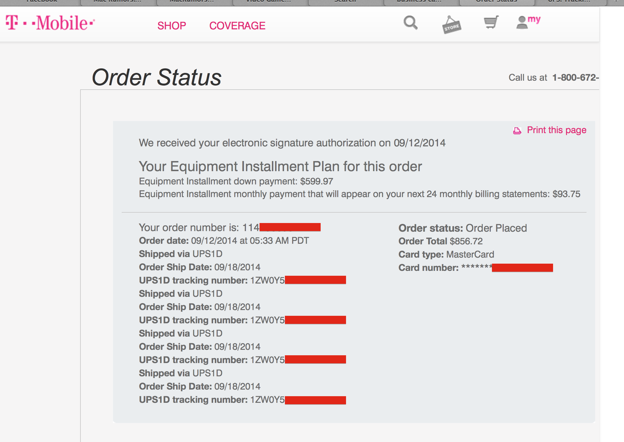Open the COVERAGE menu
Image resolution: width=624 pixels, height=442 pixels.
(x=237, y=26)
